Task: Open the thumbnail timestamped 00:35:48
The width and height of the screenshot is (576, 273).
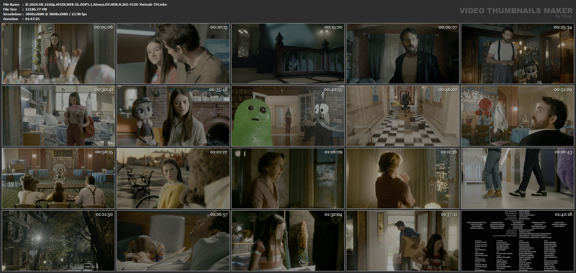Action: click(x=173, y=116)
